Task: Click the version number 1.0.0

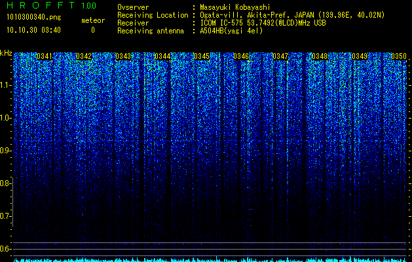Action: pyautogui.click(x=88, y=6)
